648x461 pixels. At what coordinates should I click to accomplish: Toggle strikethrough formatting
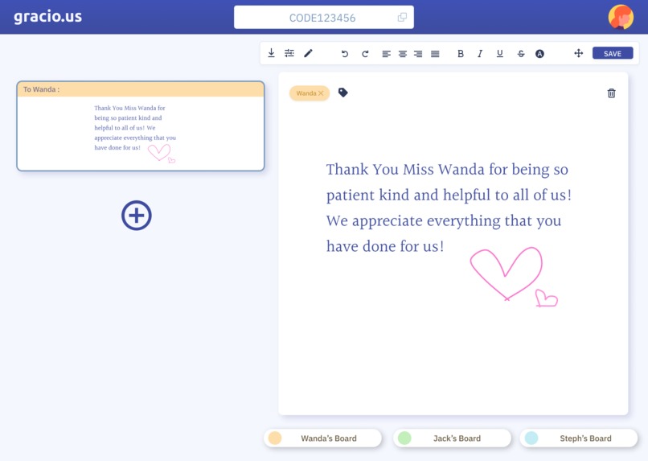(521, 54)
